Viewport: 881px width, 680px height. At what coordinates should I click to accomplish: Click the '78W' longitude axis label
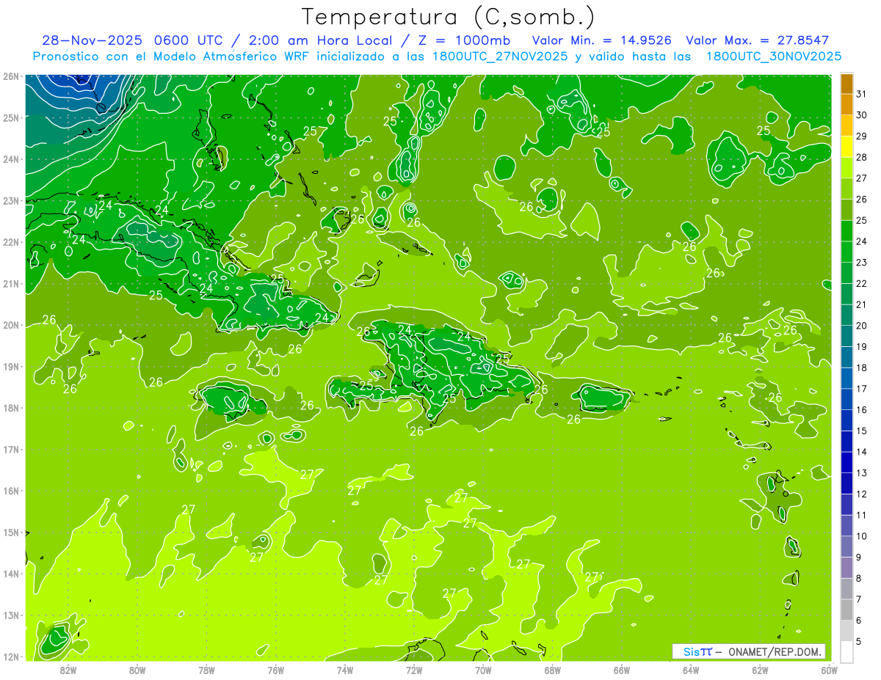pos(206,670)
